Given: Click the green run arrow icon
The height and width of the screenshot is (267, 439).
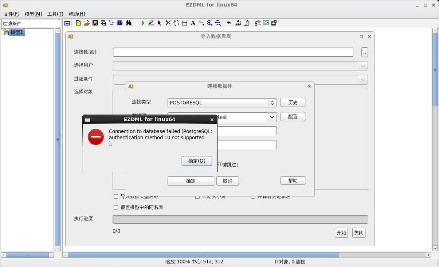Looking at the screenshot, I should [143, 23].
